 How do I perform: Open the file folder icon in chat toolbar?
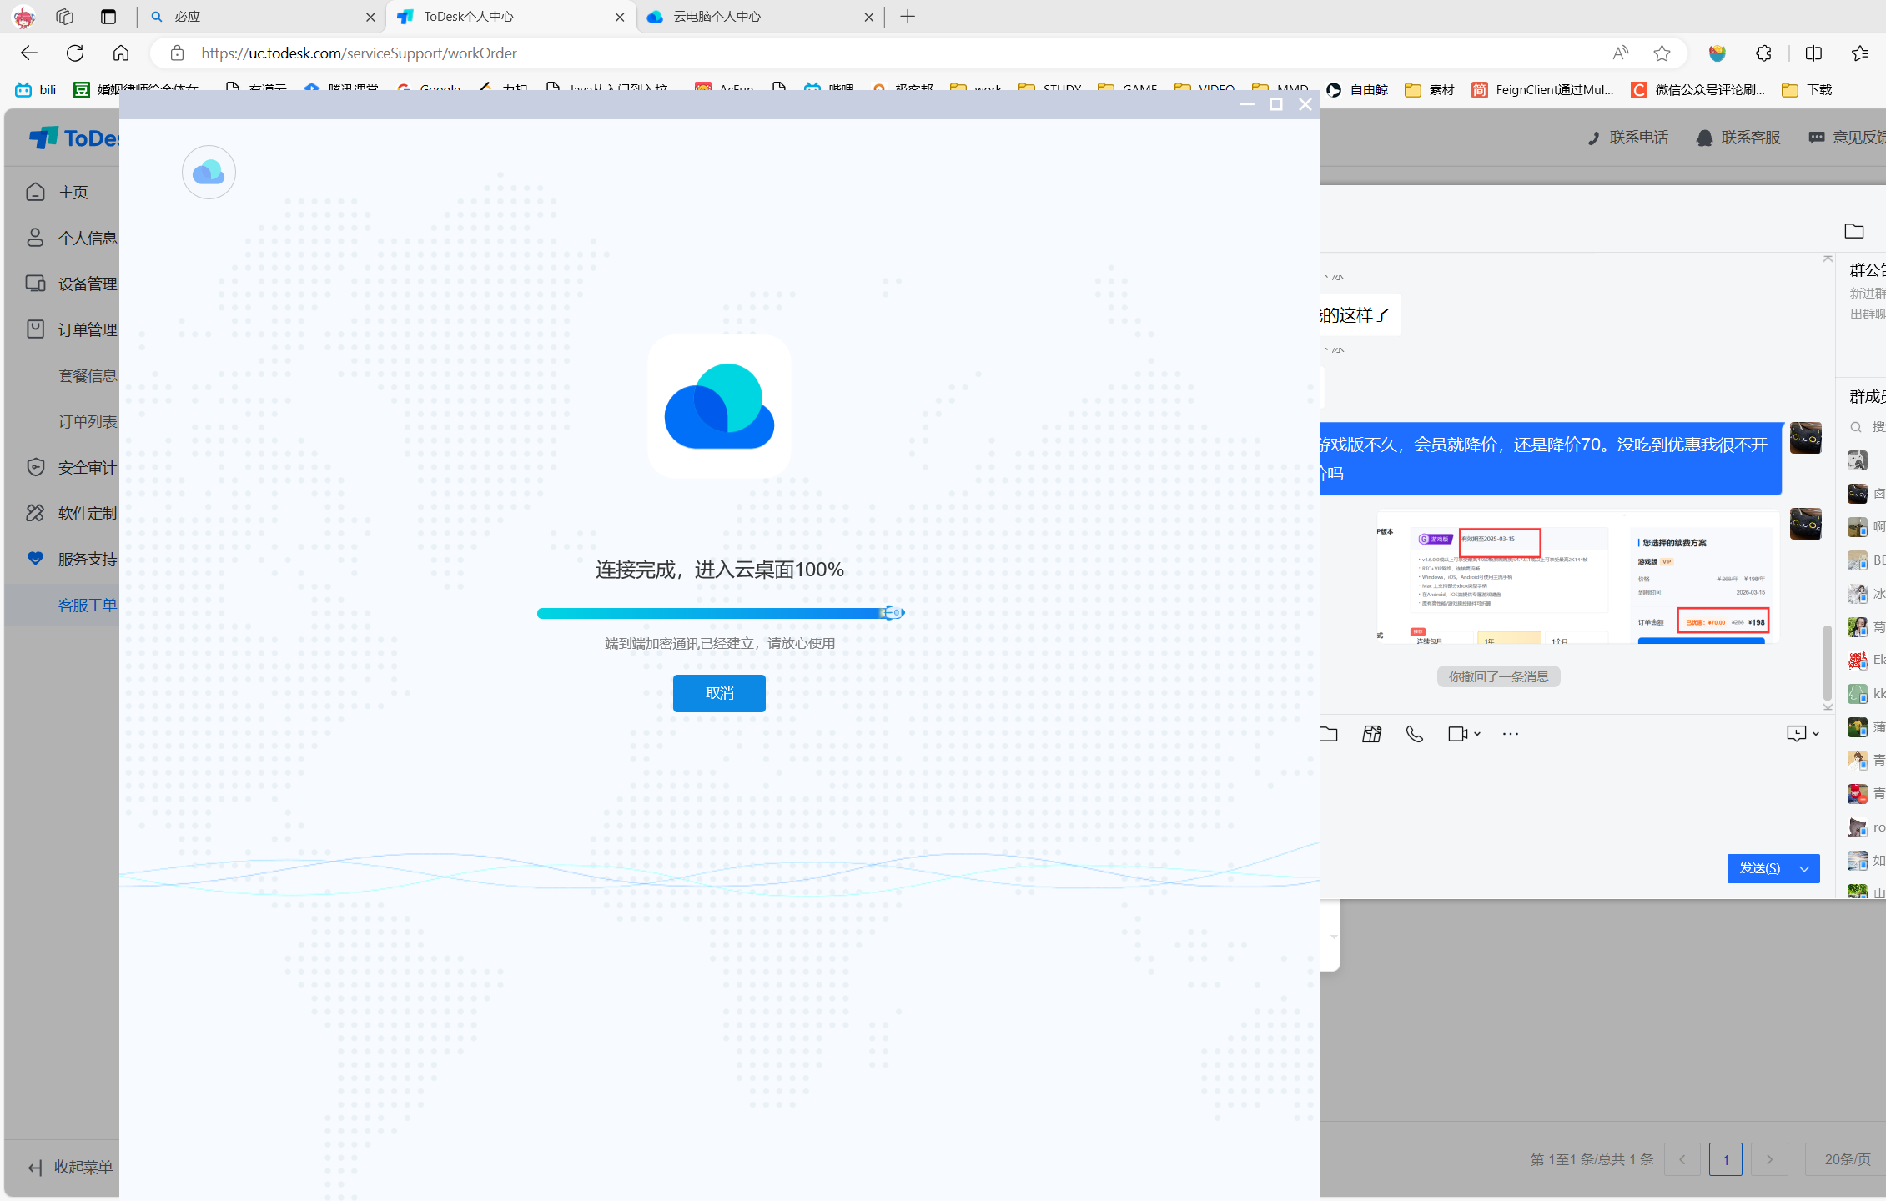pos(1328,734)
